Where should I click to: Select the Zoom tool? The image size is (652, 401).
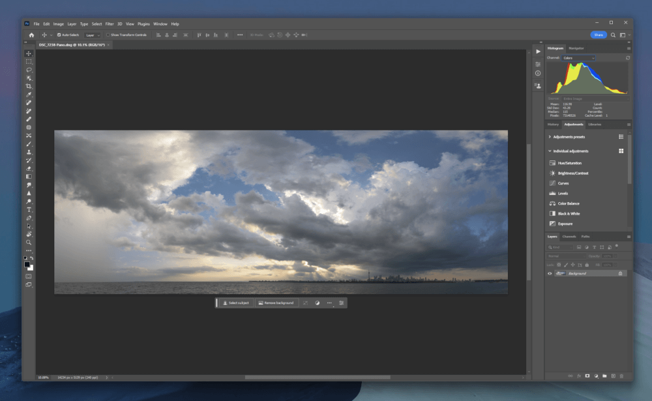[x=29, y=242]
